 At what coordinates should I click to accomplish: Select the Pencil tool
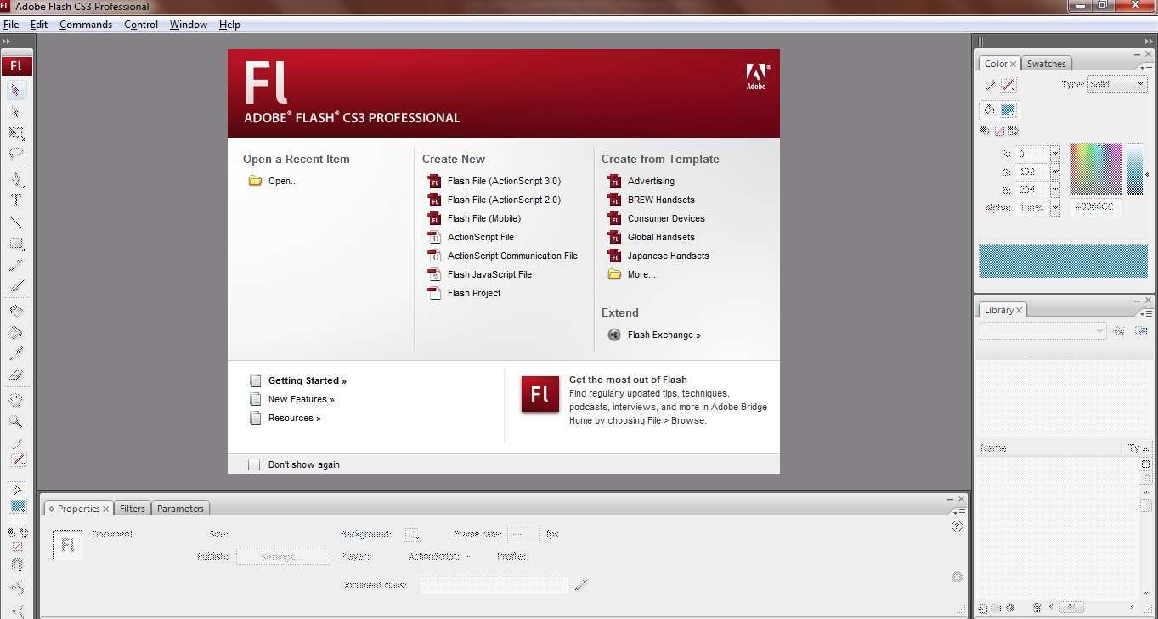16,265
